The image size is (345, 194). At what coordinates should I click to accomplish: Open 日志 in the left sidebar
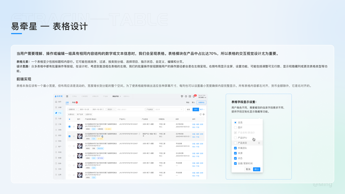(x=59, y=169)
